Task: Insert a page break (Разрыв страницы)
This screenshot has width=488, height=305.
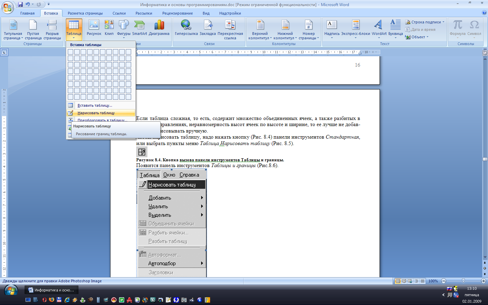Action: 52,30
